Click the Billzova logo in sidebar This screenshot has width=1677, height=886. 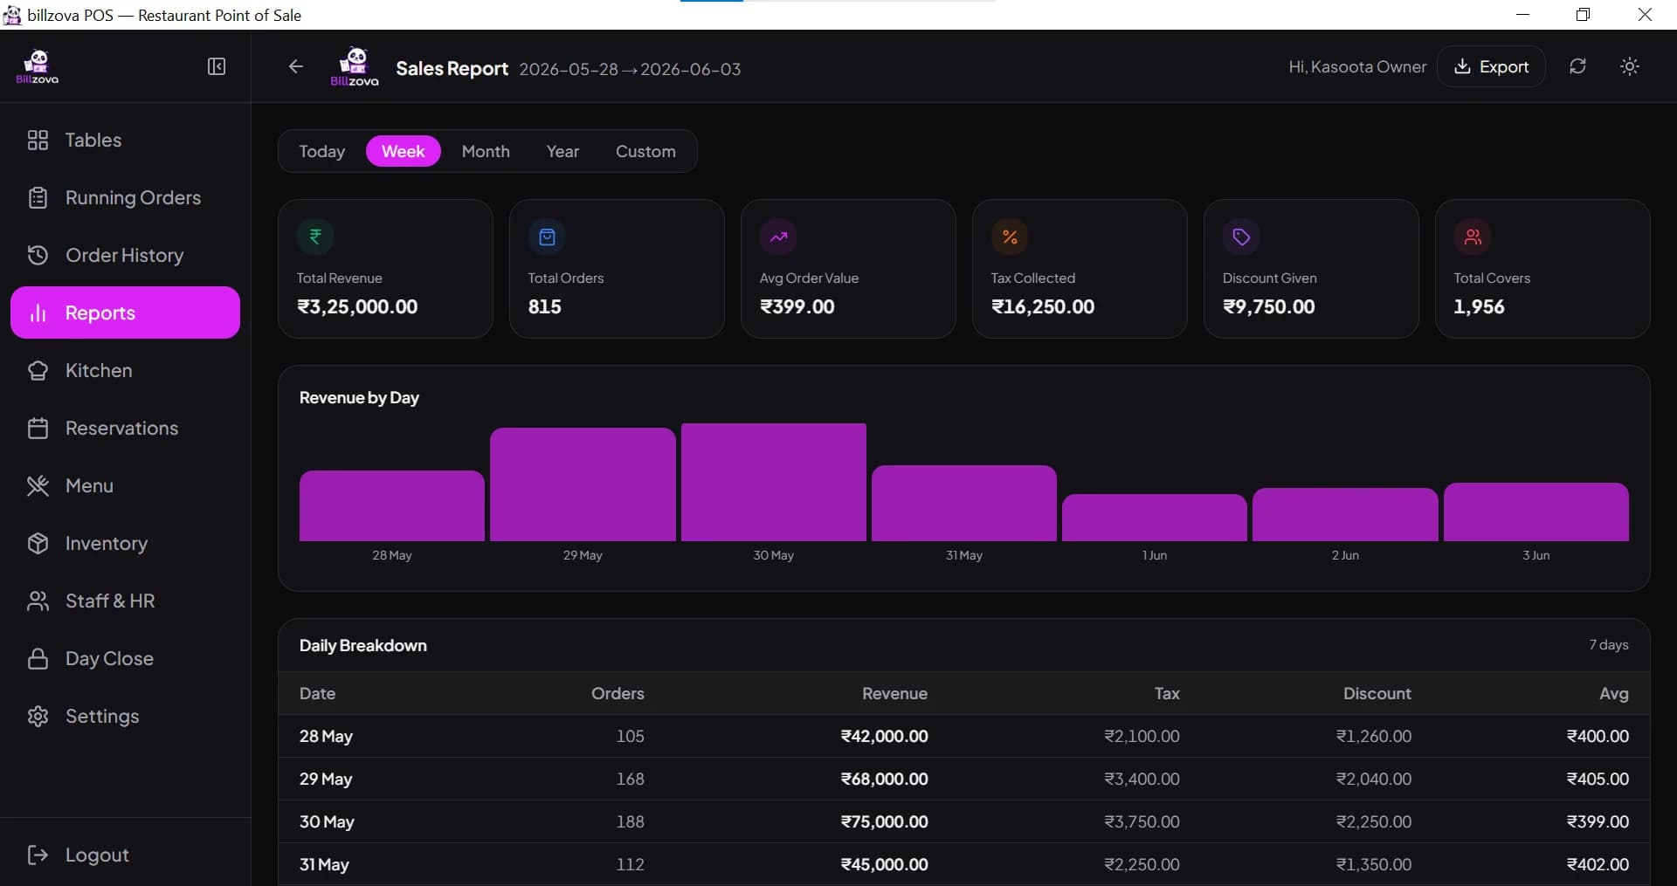coord(37,66)
